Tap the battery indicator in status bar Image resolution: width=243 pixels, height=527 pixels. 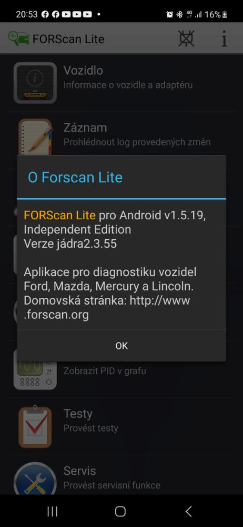tap(225, 14)
